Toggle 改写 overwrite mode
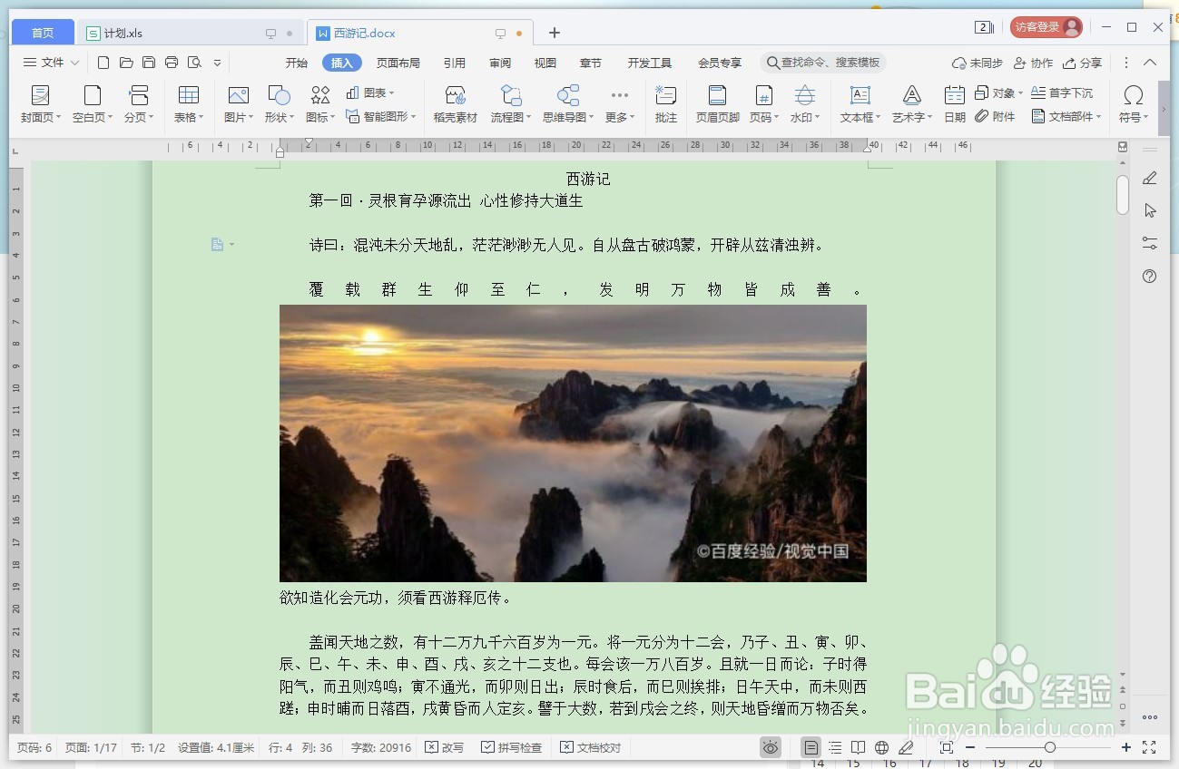This screenshot has height=769, width=1179. click(x=444, y=747)
